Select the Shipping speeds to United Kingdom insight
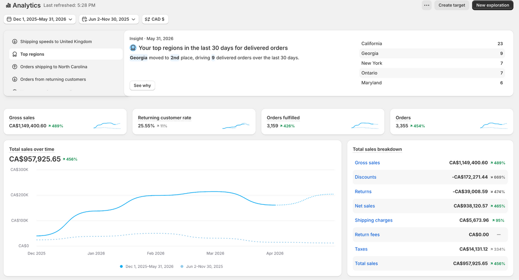Image resolution: width=519 pixels, height=280 pixels. 66,41
